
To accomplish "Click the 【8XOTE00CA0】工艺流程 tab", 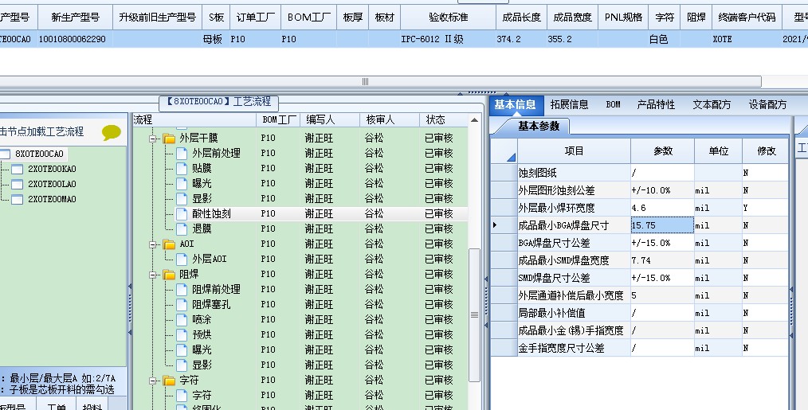I will tap(219, 102).
